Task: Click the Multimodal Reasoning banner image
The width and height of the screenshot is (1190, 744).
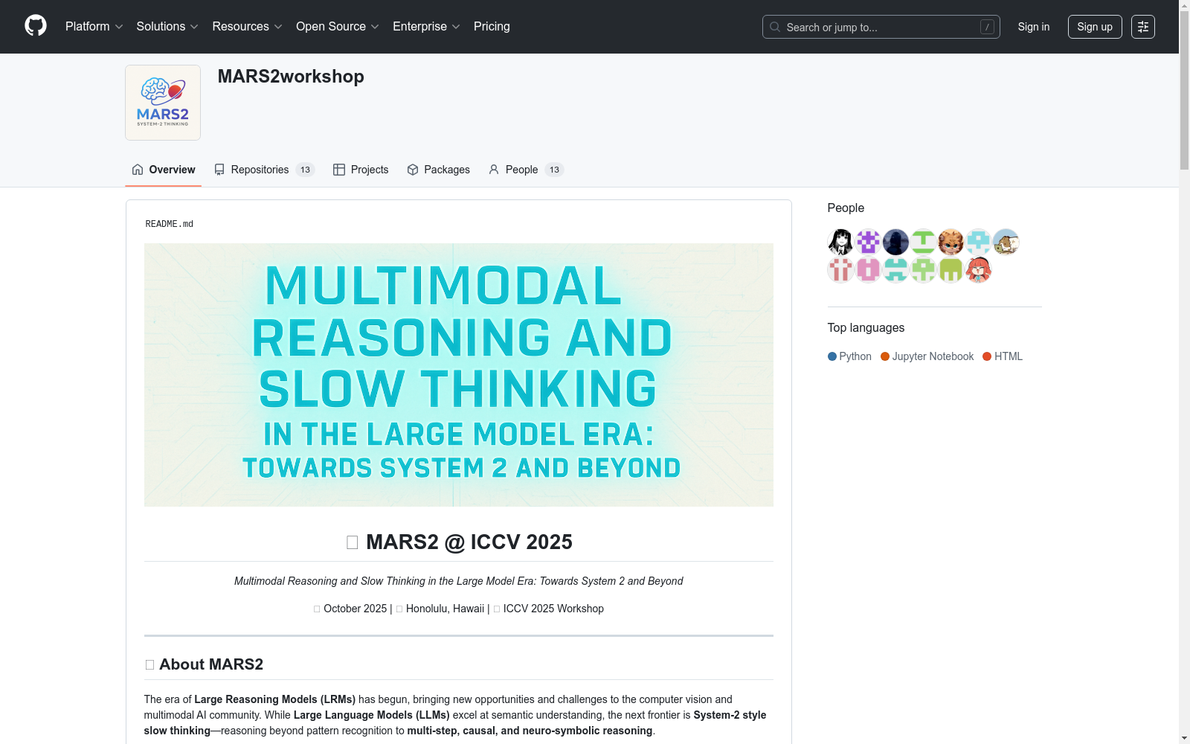Action: pyautogui.click(x=459, y=375)
